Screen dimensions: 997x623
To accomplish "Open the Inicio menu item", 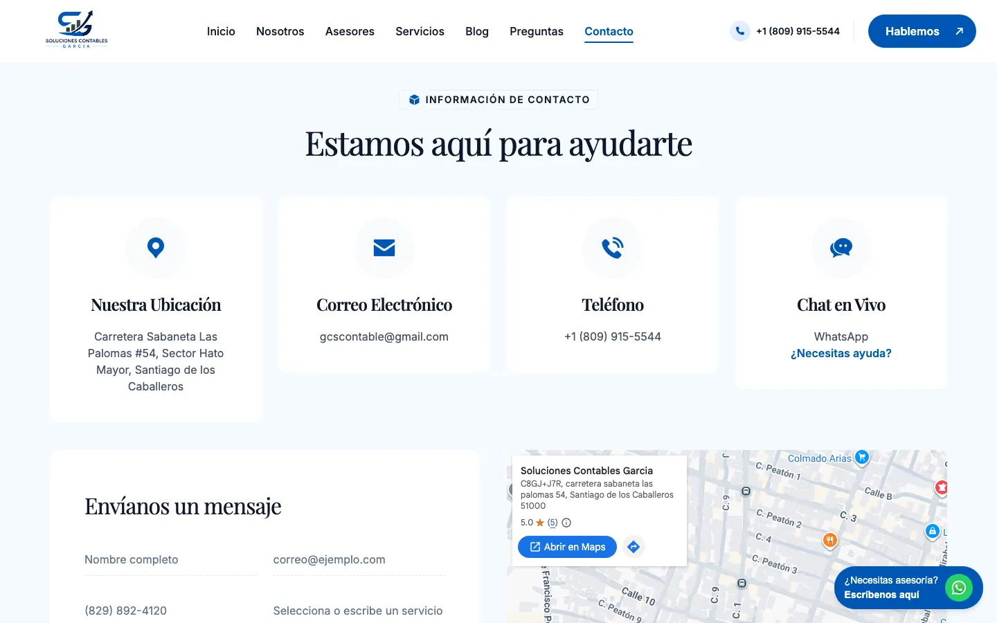I will tap(221, 31).
